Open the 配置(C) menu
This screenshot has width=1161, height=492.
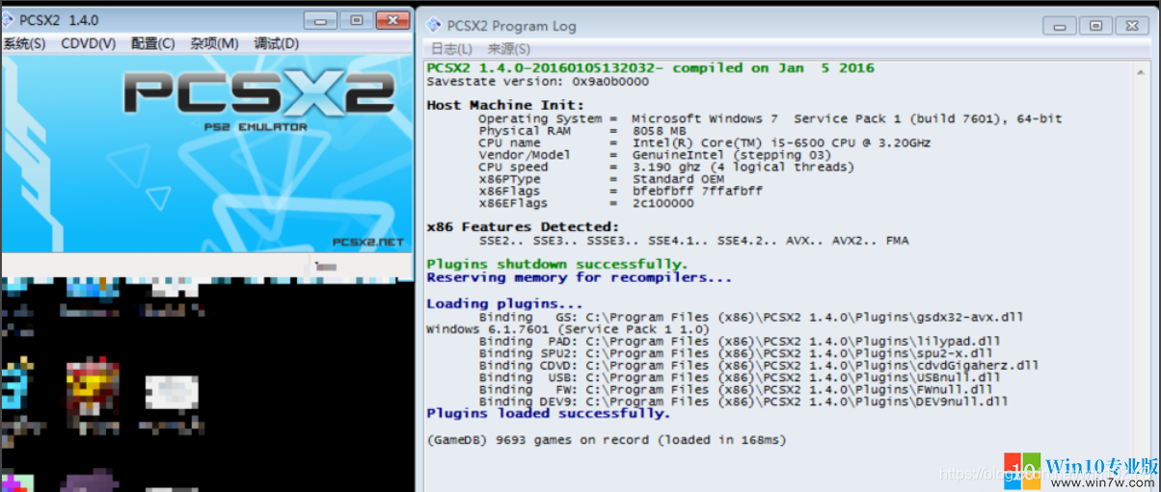click(153, 43)
